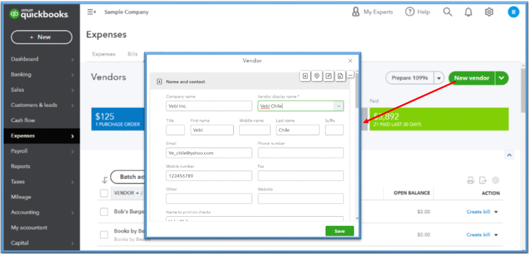This screenshot has height=254, width=529.
Task: Open My accountant in sidebar
Action: pyautogui.click(x=29, y=228)
